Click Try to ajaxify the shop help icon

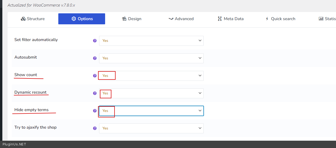coord(95,128)
